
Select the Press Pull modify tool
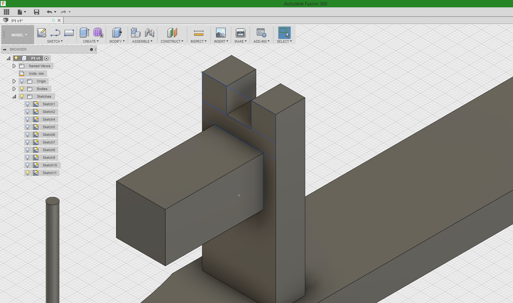117,33
